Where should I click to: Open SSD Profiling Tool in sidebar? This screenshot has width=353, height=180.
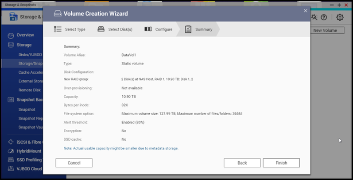click(30, 160)
